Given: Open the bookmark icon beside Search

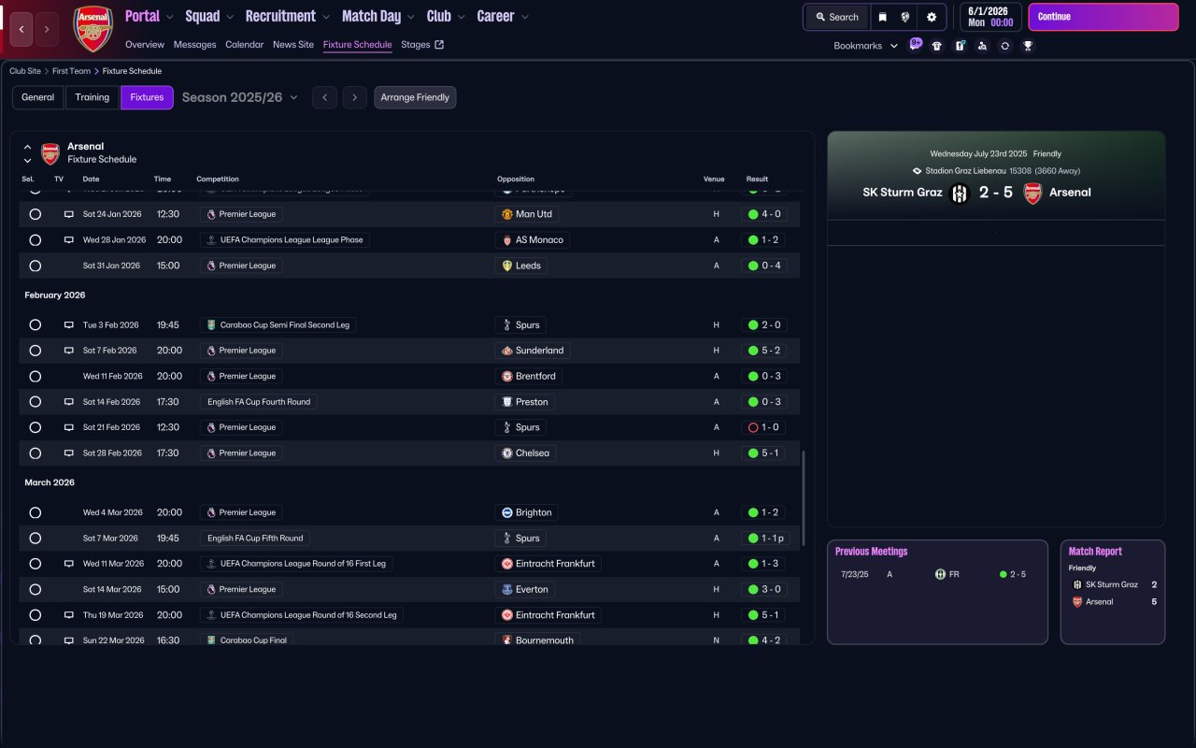Looking at the screenshot, I should click(x=882, y=17).
